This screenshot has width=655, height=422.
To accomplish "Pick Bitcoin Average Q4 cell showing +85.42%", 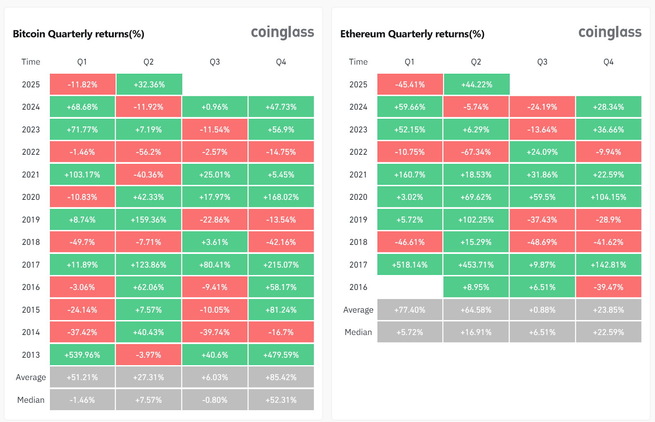I will point(281,377).
